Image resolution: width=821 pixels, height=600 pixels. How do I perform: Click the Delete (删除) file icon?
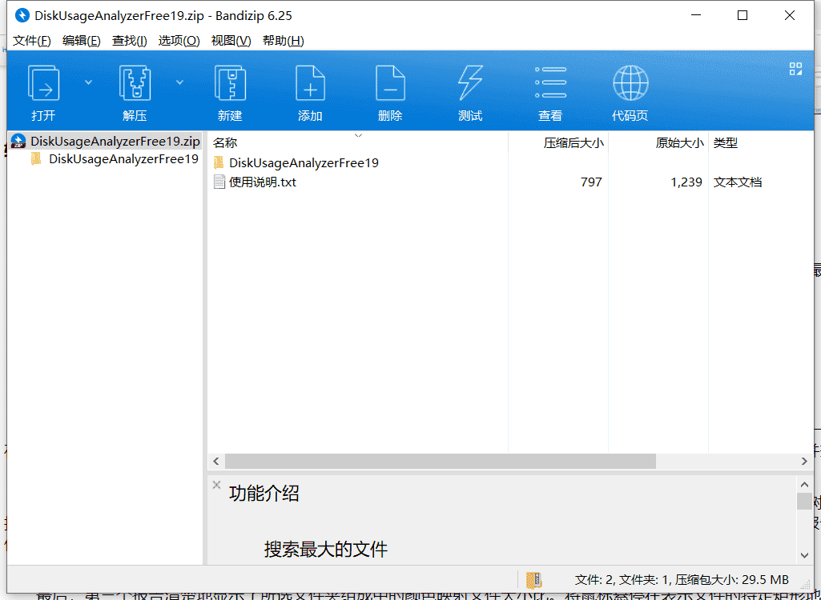390,82
